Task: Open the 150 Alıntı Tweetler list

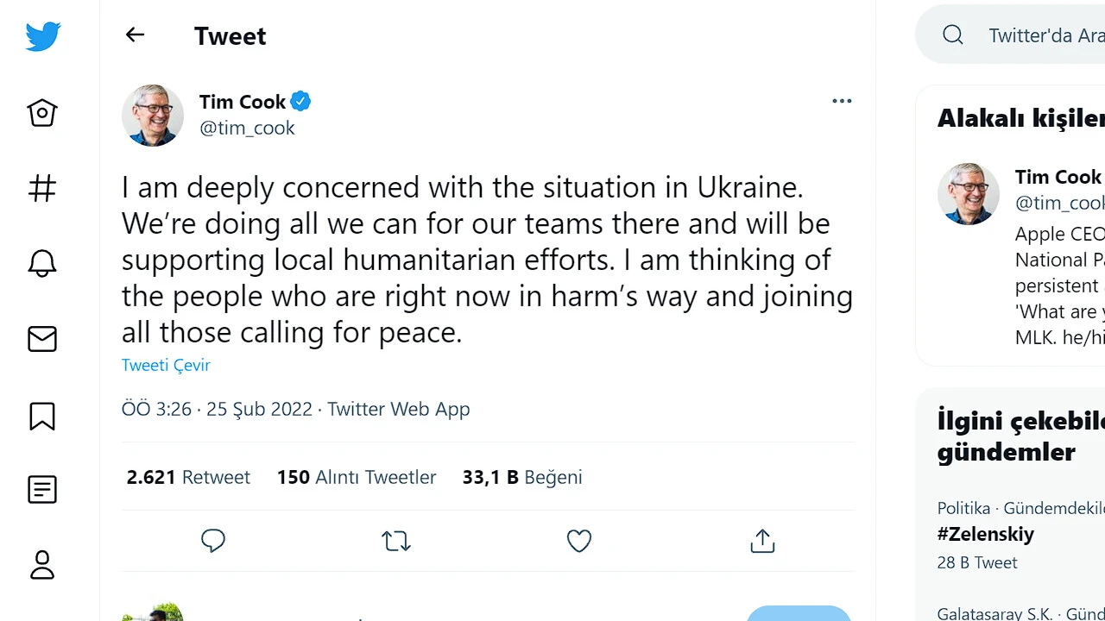Action: 356,477
